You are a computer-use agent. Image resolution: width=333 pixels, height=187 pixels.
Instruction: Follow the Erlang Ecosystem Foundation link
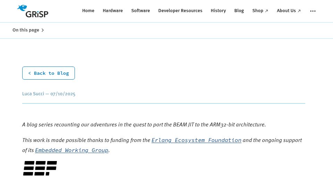point(196,140)
